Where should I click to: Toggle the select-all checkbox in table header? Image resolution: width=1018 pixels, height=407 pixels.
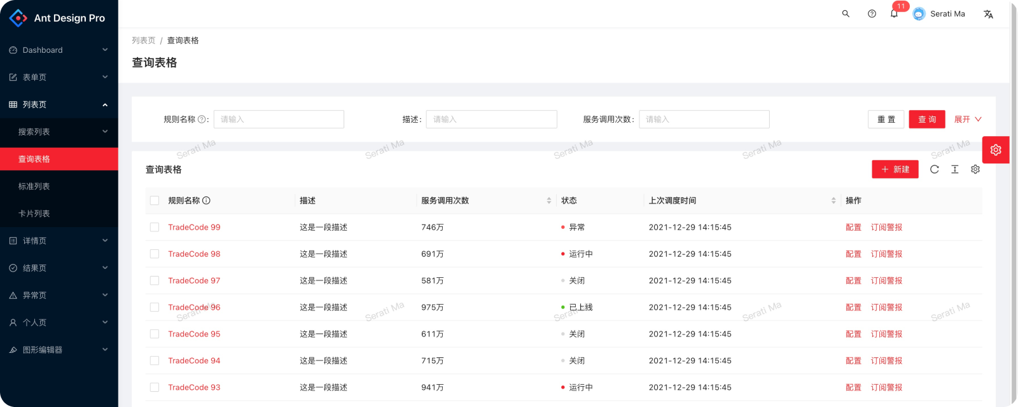pos(155,200)
